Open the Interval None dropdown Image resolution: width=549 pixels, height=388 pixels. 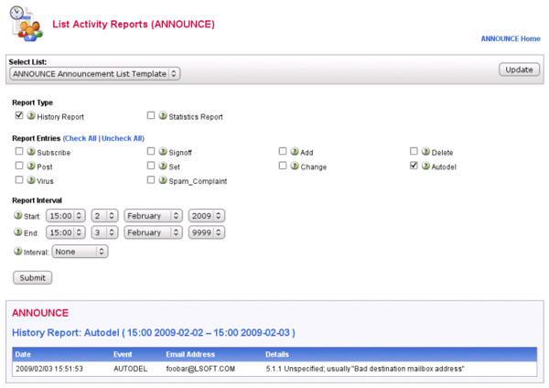(81, 251)
